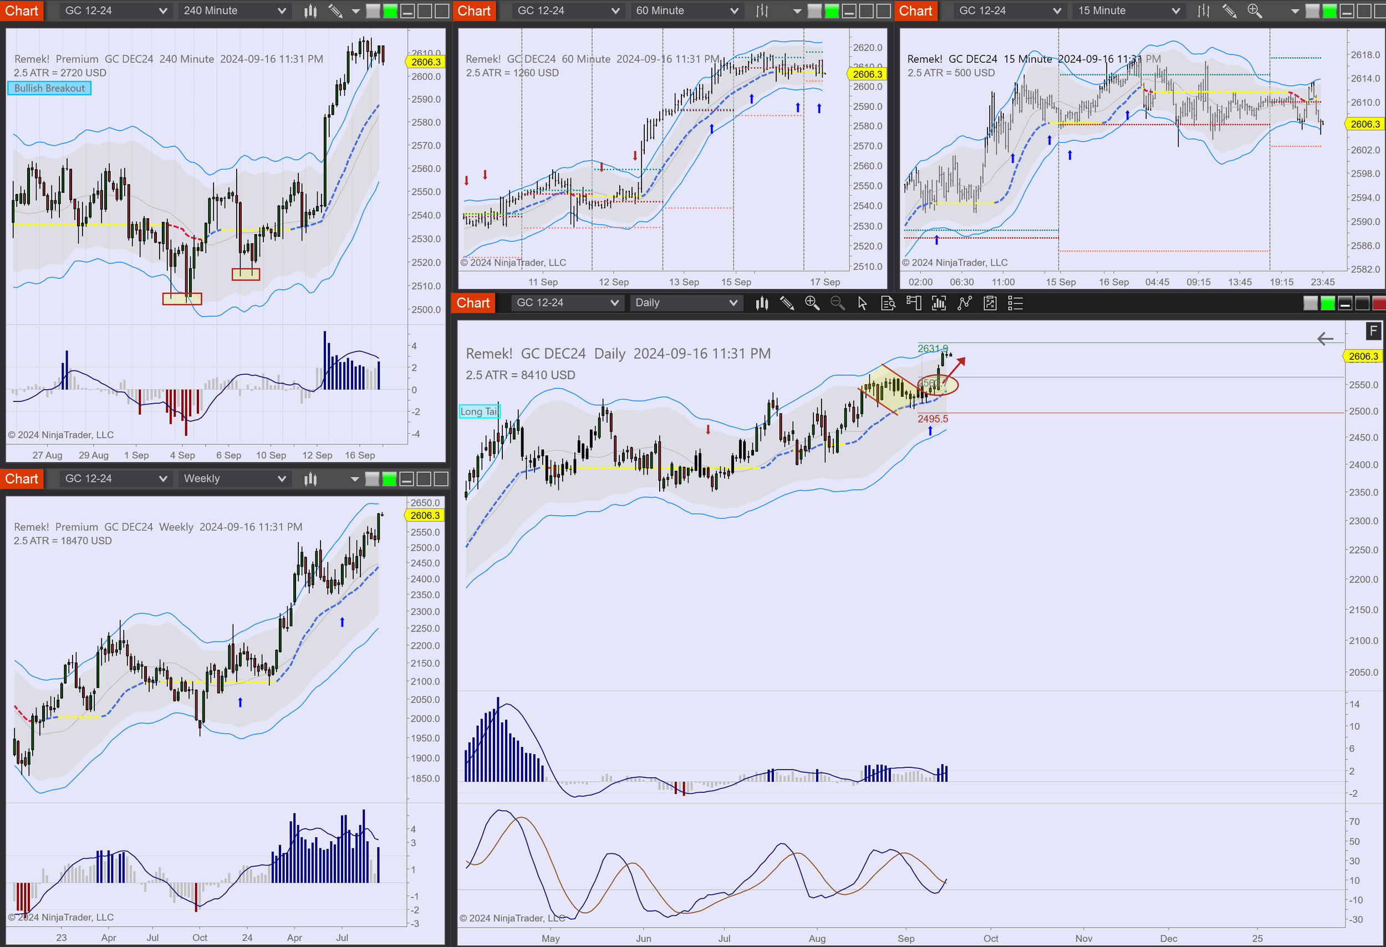1386x947 pixels.
Task: Click Chart tab of Daily window
Action: (473, 303)
